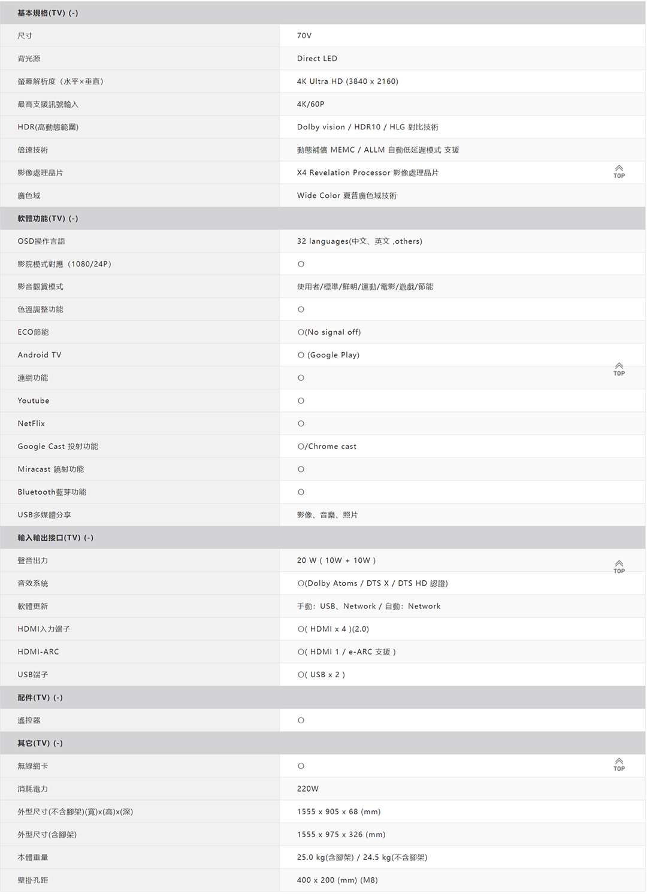647x894 pixels.
Task: Click the 壁掛孔距 label
Action: click(32, 880)
